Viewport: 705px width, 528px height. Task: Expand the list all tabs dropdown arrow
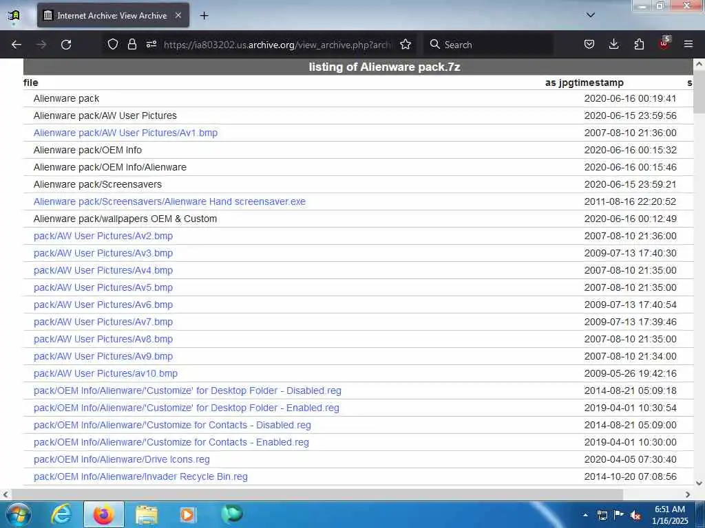coord(591,15)
